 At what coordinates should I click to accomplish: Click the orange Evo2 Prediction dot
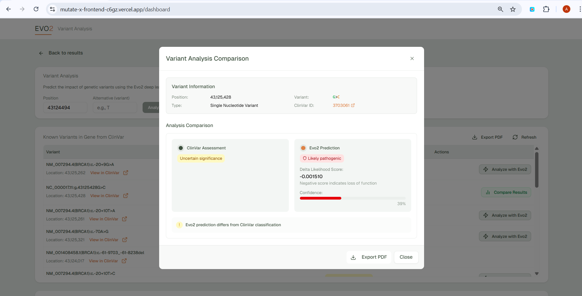click(303, 148)
